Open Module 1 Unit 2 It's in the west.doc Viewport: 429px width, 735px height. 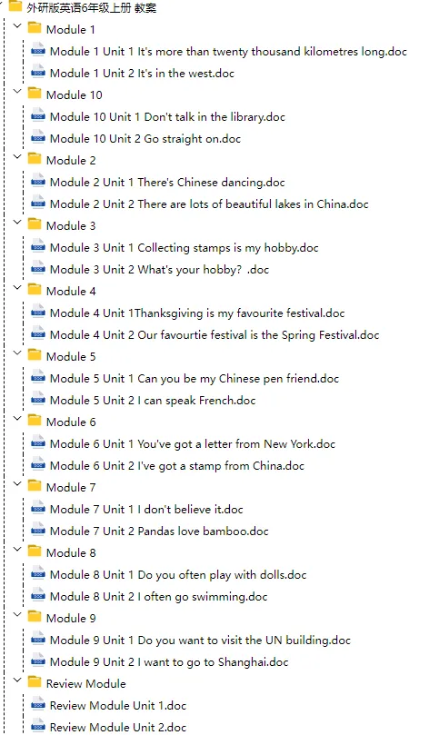coord(142,73)
